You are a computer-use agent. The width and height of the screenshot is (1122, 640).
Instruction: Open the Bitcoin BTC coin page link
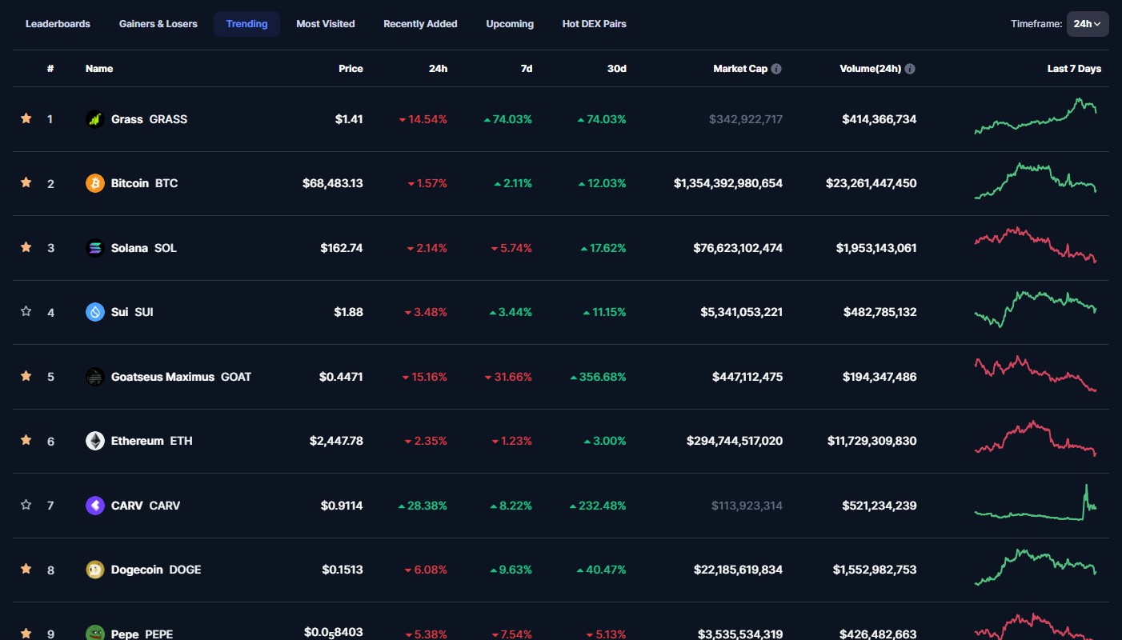(132, 183)
